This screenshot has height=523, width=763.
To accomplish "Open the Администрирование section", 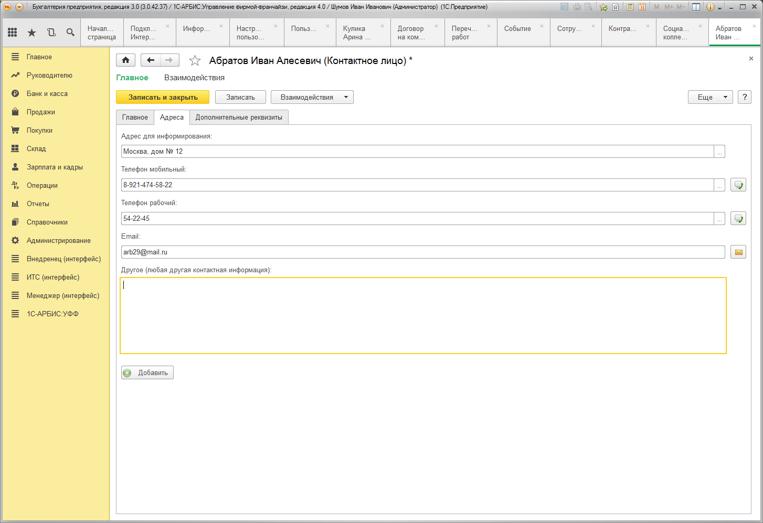I will pyautogui.click(x=56, y=240).
